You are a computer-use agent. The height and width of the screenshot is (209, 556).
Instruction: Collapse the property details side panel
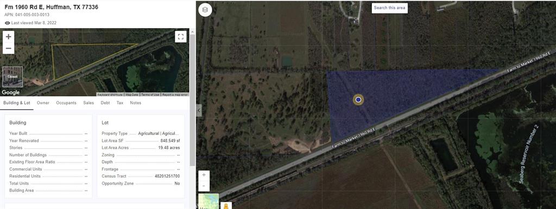pos(199,110)
